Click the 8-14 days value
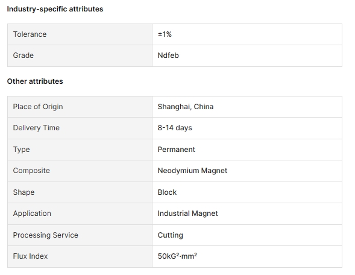 coord(175,128)
